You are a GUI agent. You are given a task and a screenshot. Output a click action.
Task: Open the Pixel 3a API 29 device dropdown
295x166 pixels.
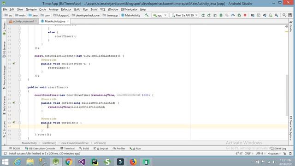[x=184, y=15]
